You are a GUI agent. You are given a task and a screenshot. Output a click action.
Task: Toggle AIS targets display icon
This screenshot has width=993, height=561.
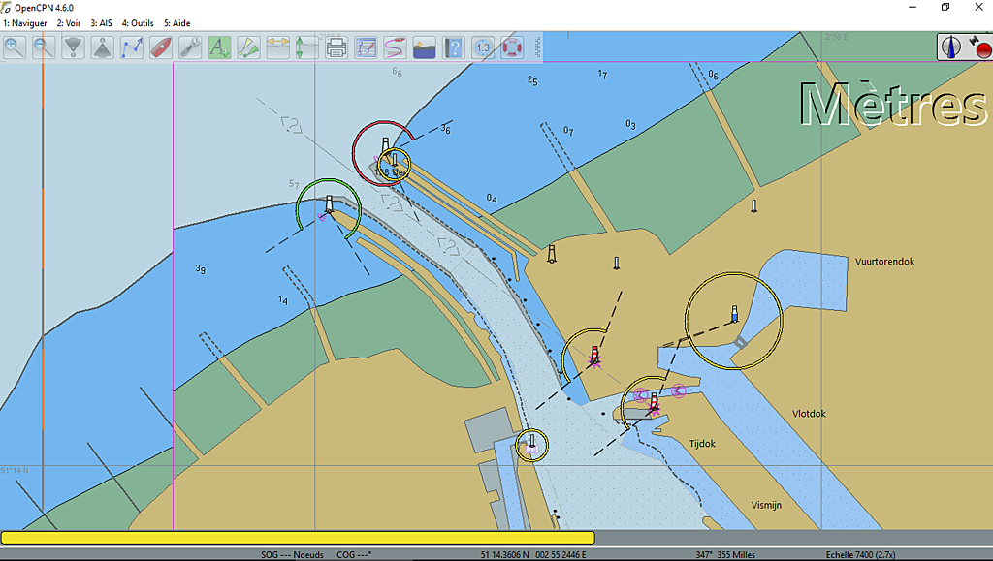coord(248,47)
